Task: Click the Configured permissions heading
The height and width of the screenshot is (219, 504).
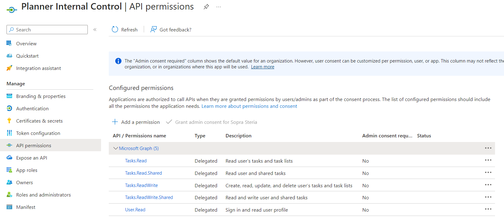Action: click(141, 88)
